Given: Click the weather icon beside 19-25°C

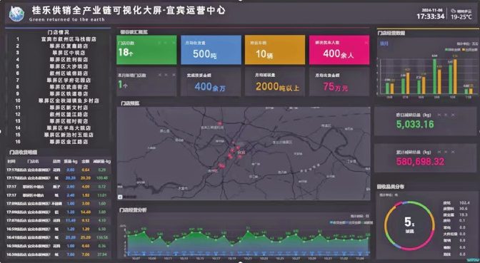Looking at the screenshot, I should (x=453, y=11).
